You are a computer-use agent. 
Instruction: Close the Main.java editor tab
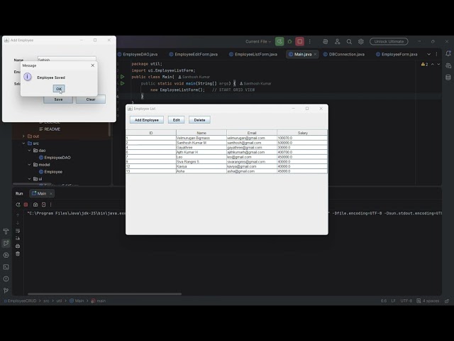[315, 54]
